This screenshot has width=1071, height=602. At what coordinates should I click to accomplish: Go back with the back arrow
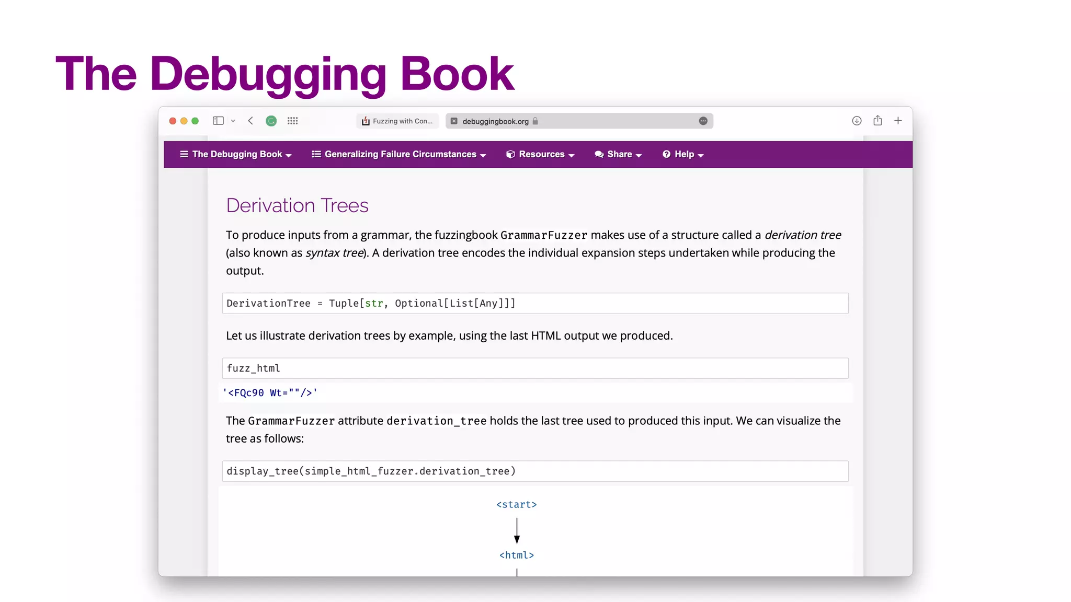coord(250,121)
